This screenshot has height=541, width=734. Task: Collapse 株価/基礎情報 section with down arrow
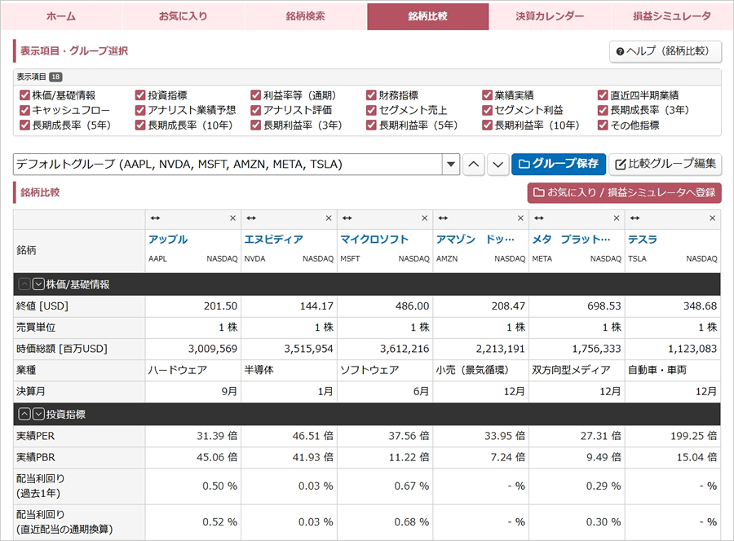[38, 284]
